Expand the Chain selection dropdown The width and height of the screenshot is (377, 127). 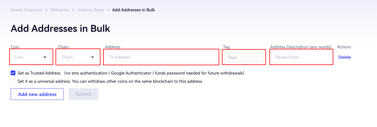click(x=78, y=57)
